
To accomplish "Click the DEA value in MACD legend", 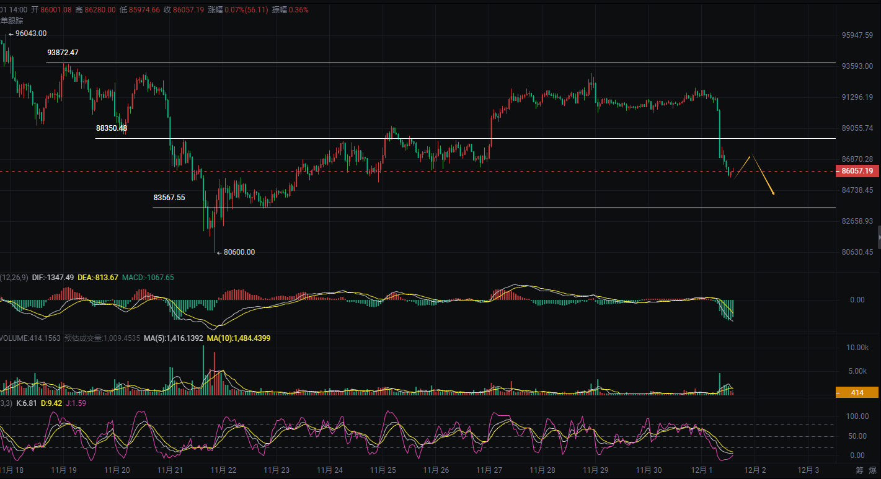I will click(98, 278).
